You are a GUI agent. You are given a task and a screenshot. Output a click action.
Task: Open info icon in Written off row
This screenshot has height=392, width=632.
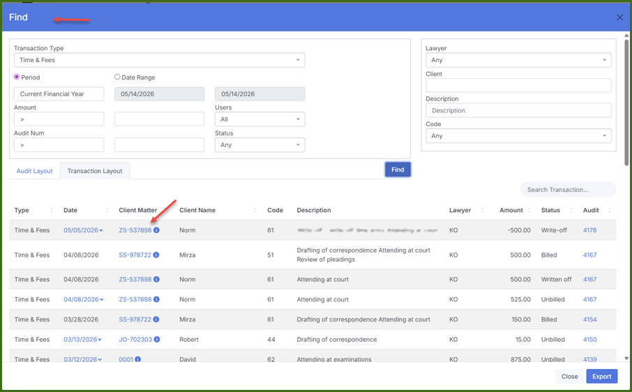pos(156,279)
